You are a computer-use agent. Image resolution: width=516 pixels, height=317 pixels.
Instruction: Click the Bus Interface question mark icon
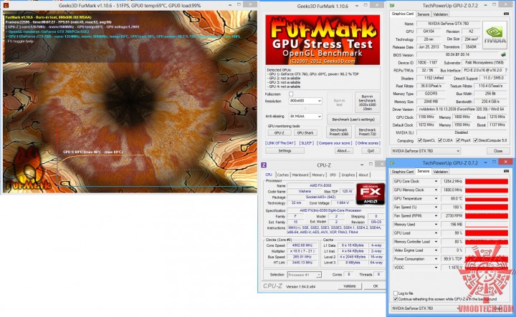(506, 70)
